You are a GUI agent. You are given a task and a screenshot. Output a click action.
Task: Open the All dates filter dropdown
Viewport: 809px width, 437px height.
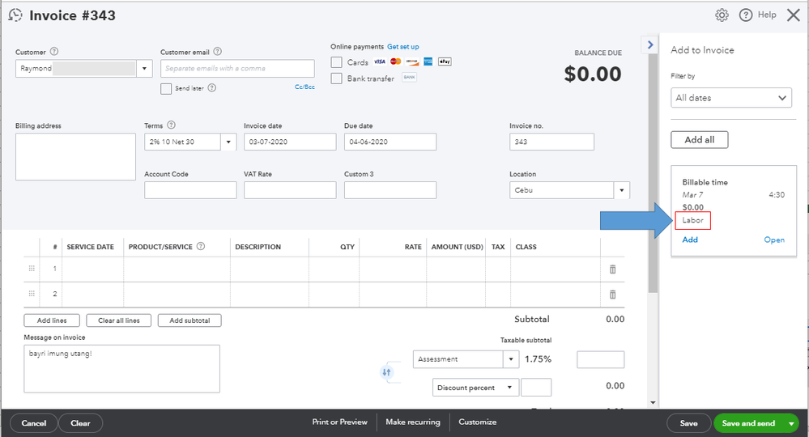(x=731, y=97)
